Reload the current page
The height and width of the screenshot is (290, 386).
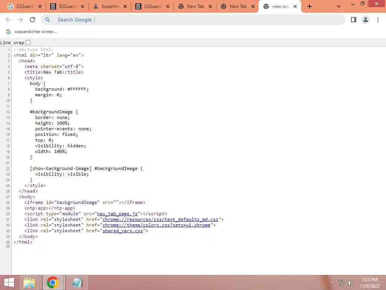(x=32, y=20)
